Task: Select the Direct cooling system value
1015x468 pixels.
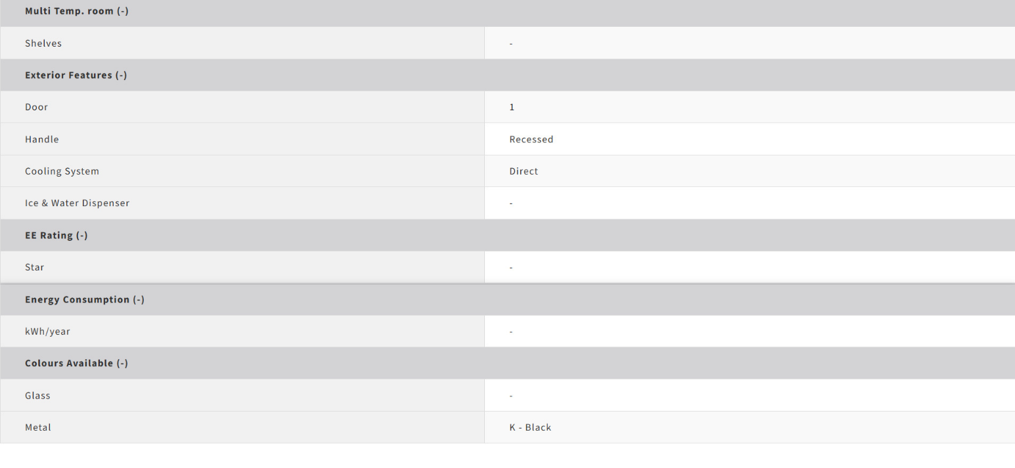Action: (524, 171)
